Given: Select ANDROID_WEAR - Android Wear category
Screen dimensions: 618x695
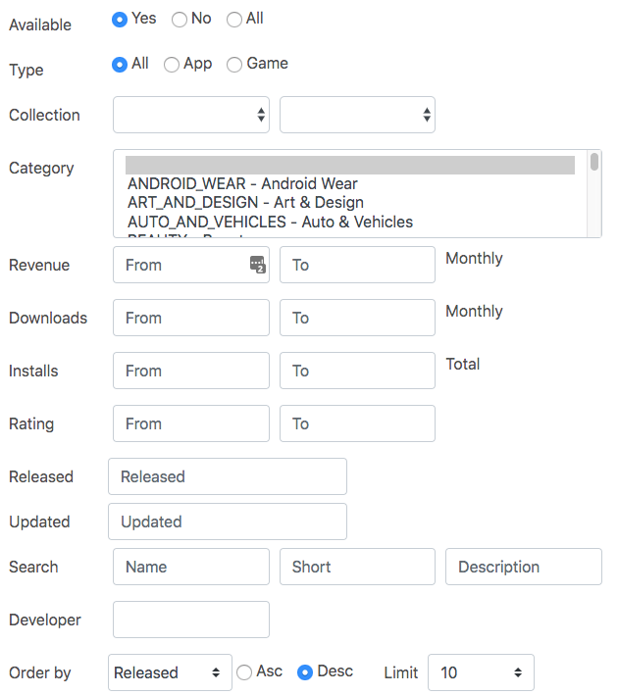Looking at the screenshot, I should click(x=242, y=183).
